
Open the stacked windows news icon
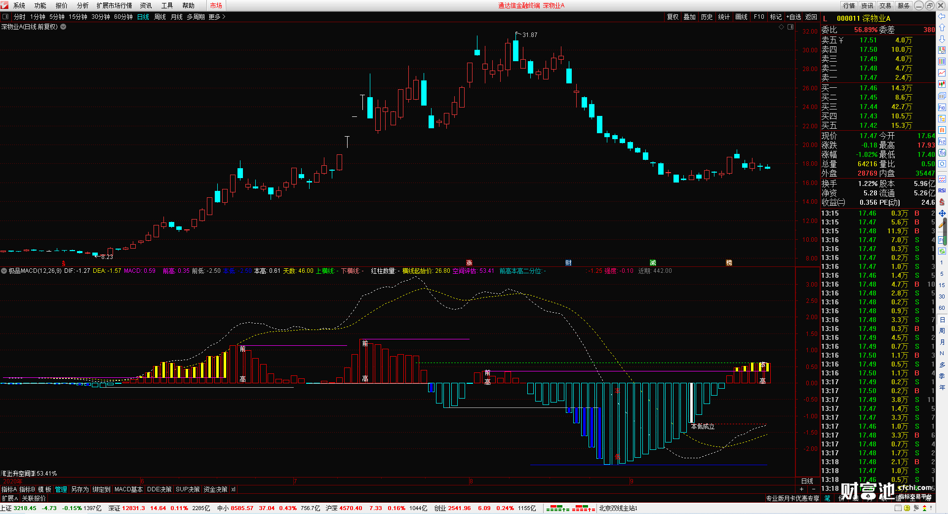[x=942, y=96]
